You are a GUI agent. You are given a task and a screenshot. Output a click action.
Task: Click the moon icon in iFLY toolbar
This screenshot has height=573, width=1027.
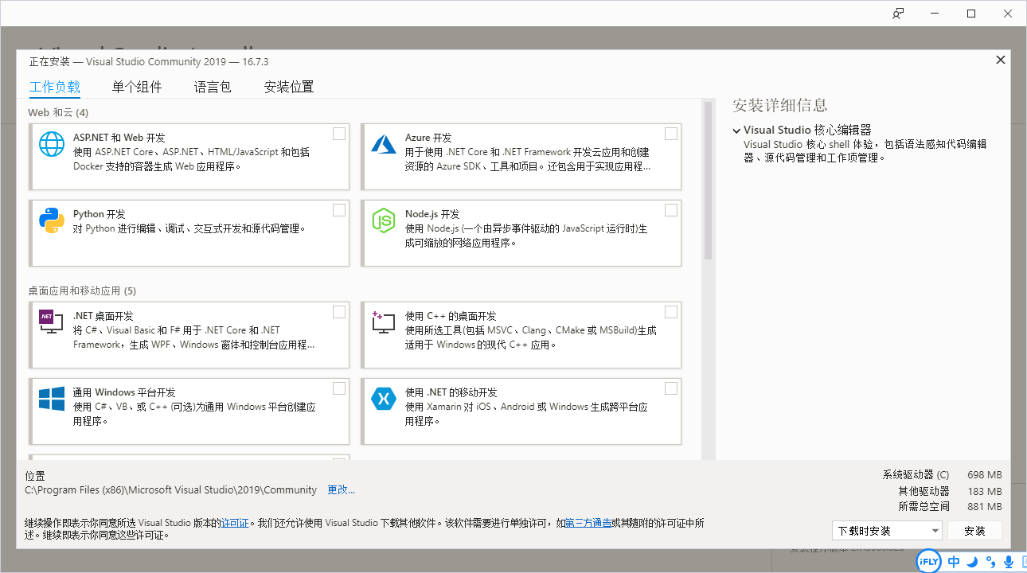pyautogui.click(x=972, y=562)
